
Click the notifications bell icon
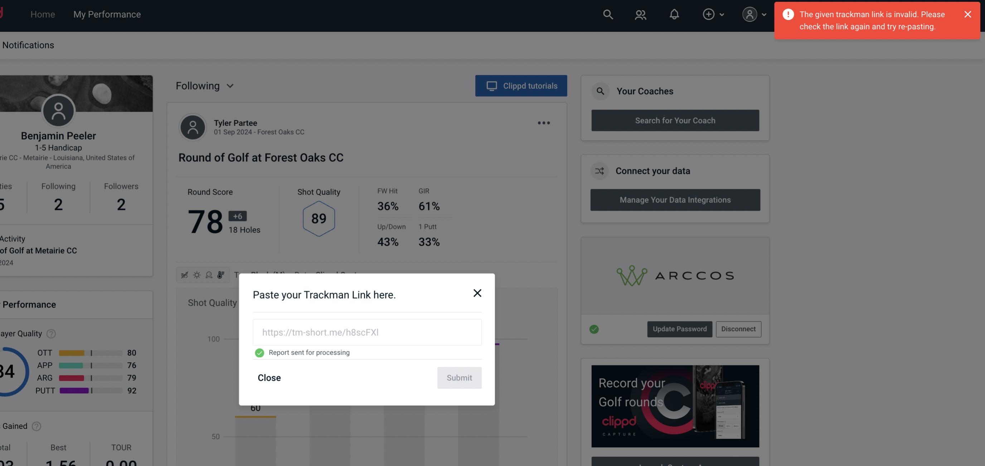coord(674,14)
